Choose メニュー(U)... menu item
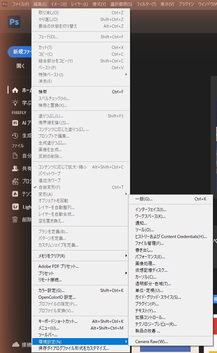Screen dimensions: 217x353 (81, 328)
